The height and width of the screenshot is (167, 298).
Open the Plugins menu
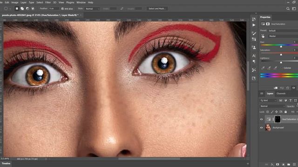point(70,2)
